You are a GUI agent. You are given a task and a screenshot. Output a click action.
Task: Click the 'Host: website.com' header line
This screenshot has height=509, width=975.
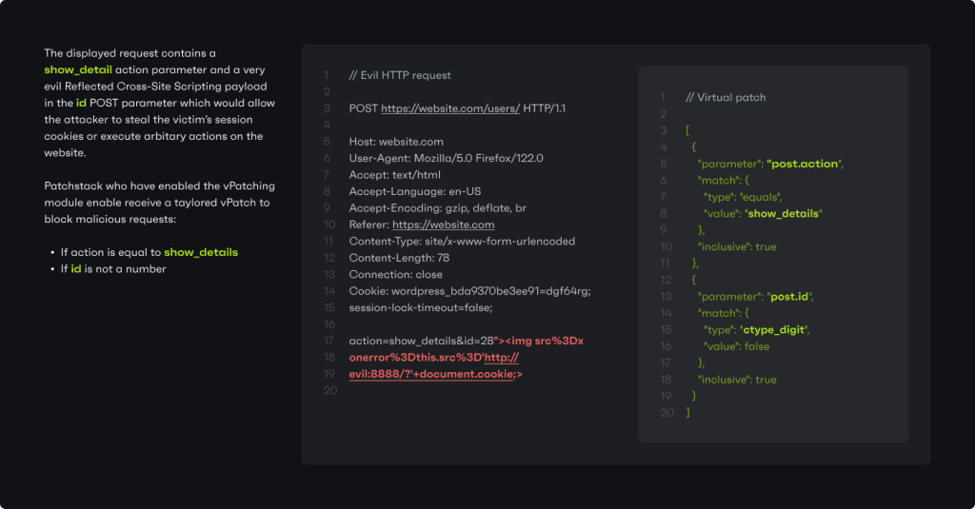[x=396, y=142]
